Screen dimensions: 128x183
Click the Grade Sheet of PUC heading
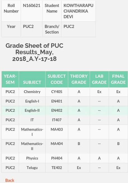(34, 52)
